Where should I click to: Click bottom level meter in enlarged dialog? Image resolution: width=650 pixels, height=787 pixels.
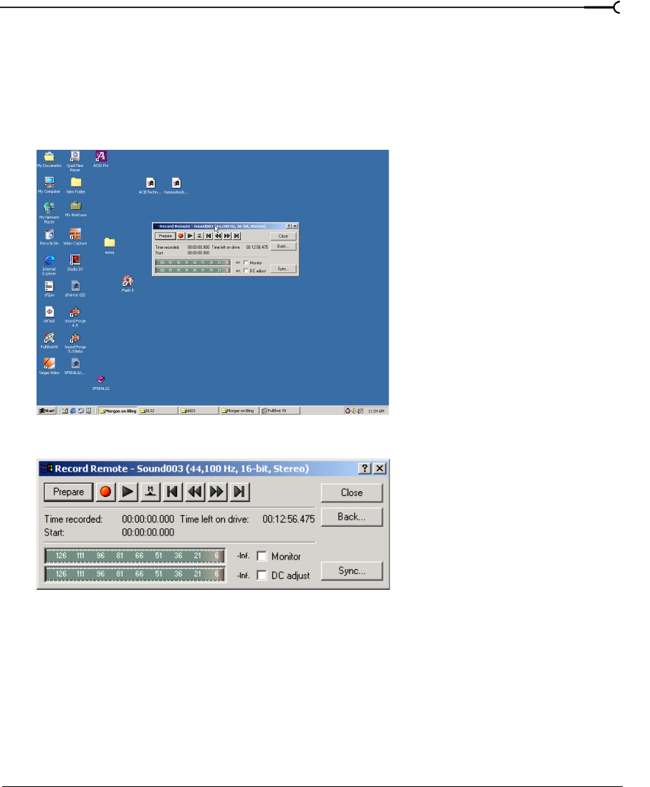pos(135,573)
